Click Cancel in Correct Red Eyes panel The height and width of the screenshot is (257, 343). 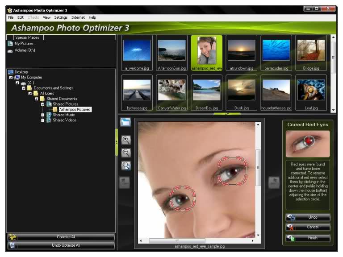click(308, 227)
